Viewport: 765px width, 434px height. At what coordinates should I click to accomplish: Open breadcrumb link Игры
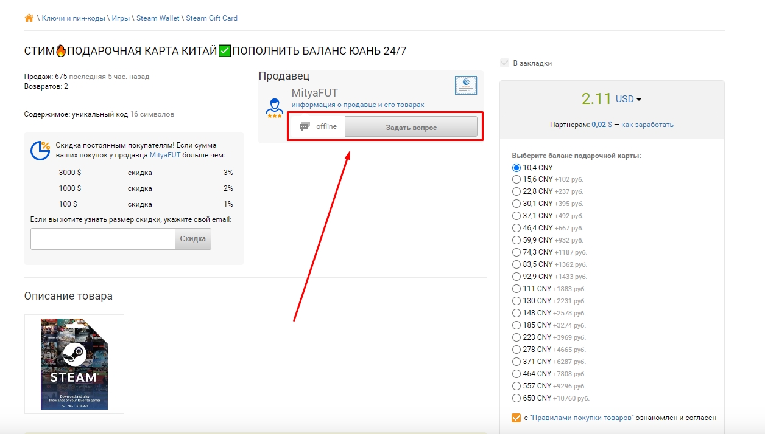point(121,18)
